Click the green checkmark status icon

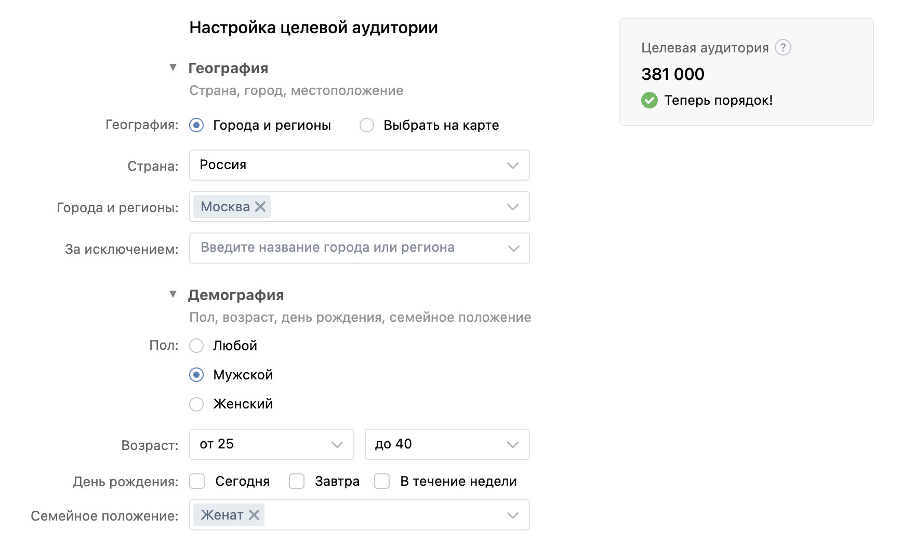(649, 100)
